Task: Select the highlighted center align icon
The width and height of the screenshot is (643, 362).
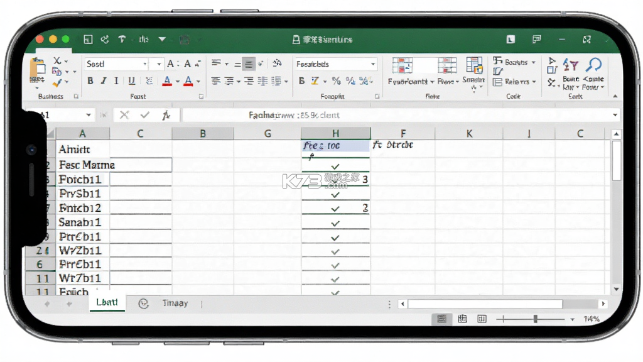Action: tap(249, 64)
